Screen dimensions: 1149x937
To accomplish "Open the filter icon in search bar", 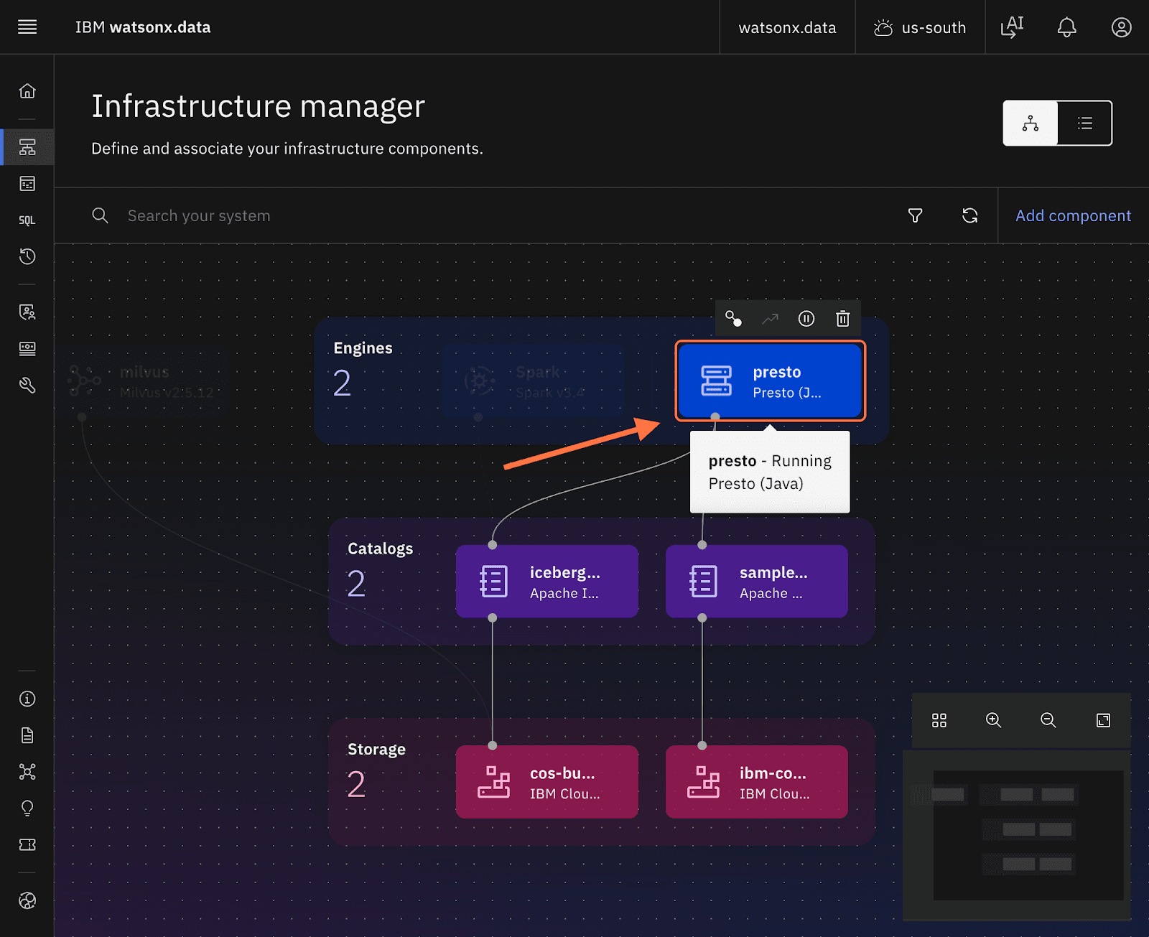I will [x=915, y=215].
